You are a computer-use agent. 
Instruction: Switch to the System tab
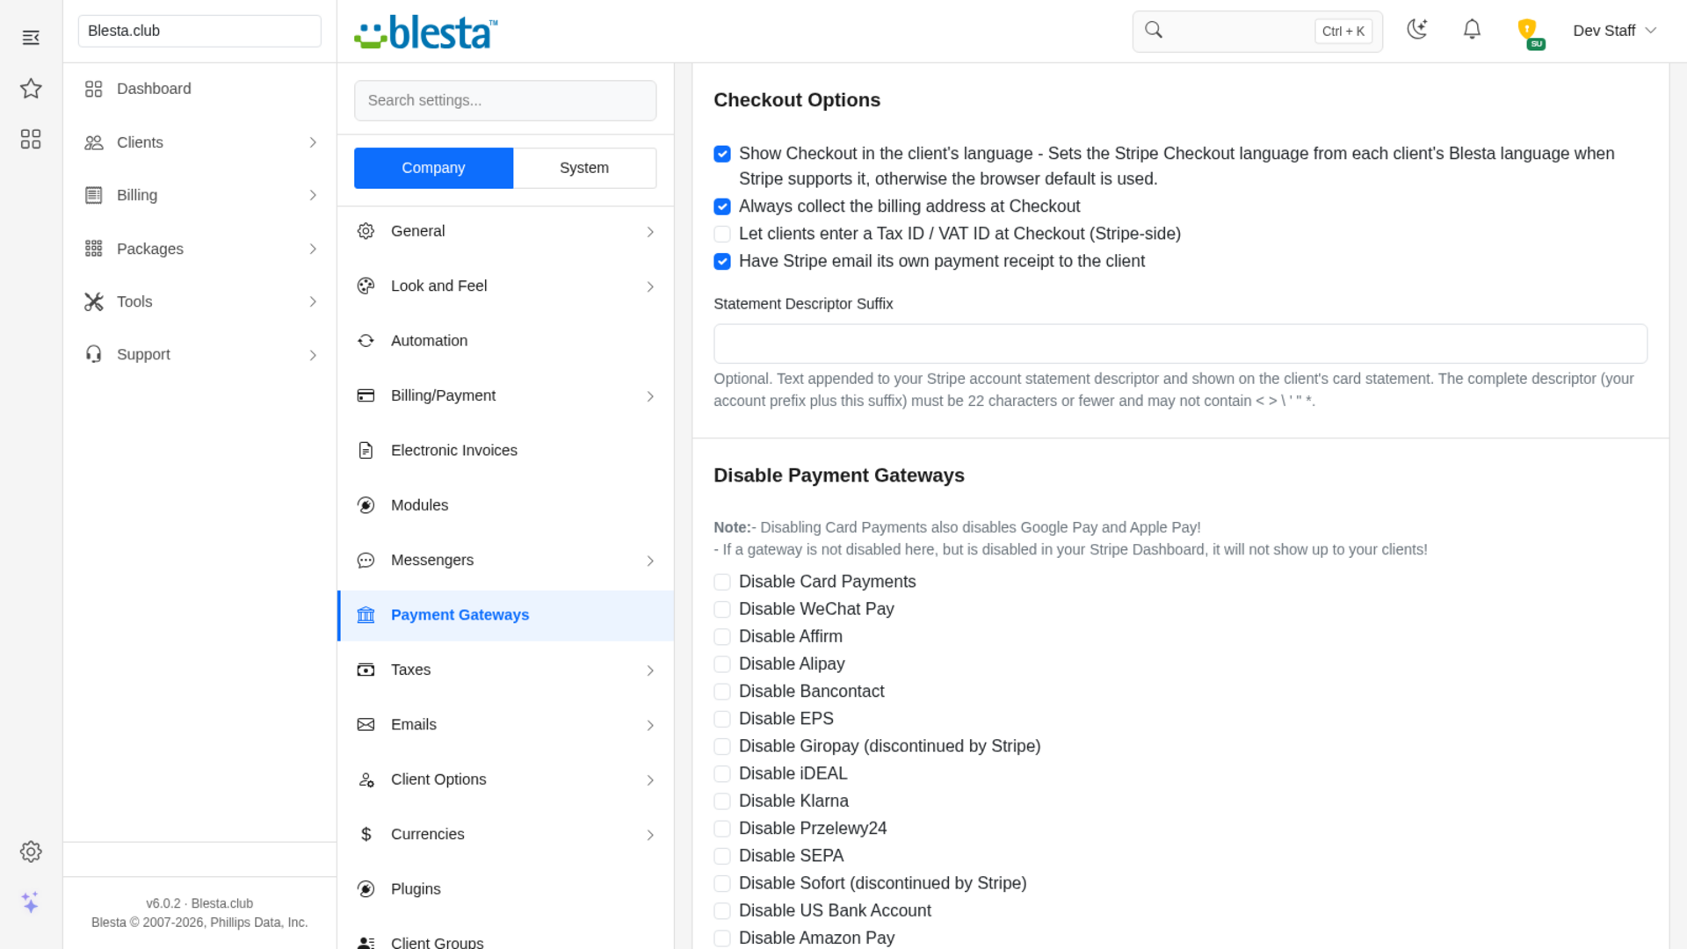[584, 168]
